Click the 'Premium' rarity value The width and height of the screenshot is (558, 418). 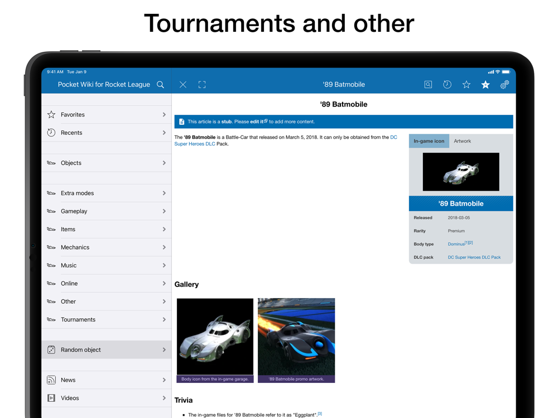pos(456,231)
